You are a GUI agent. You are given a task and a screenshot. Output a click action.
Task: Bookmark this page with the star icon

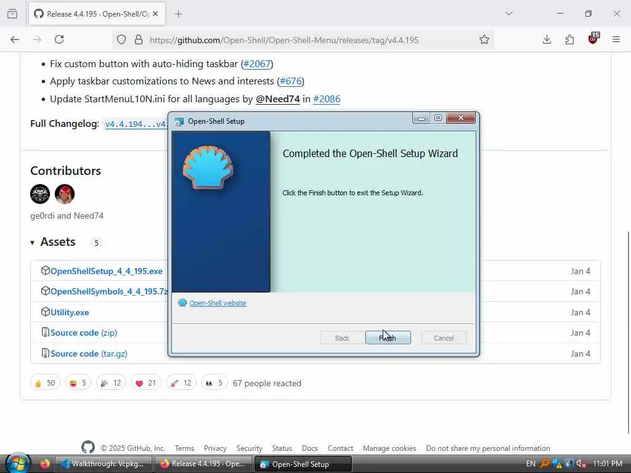tap(484, 39)
